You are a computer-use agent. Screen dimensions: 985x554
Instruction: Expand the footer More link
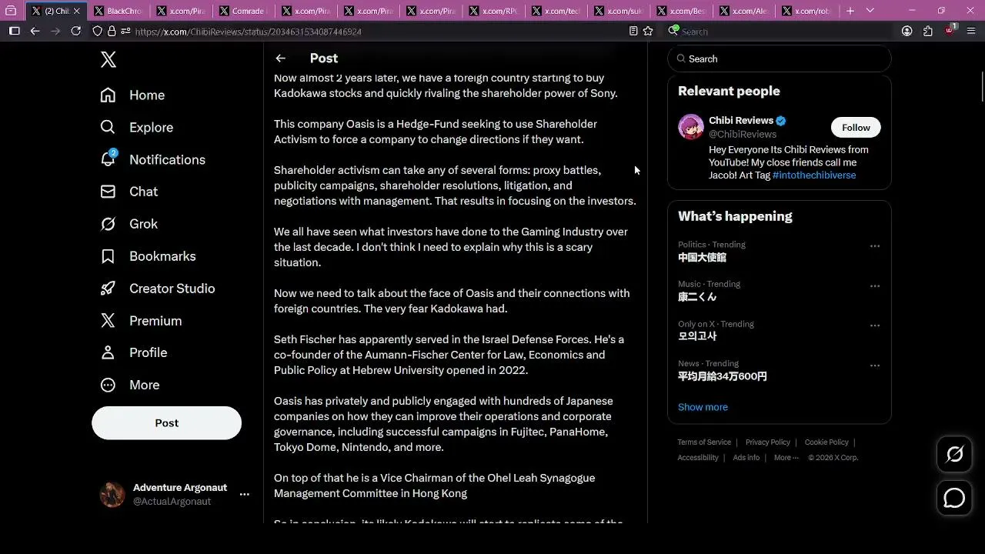tap(786, 458)
